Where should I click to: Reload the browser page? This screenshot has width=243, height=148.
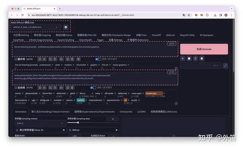pyautogui.click(x=23, y=15)
